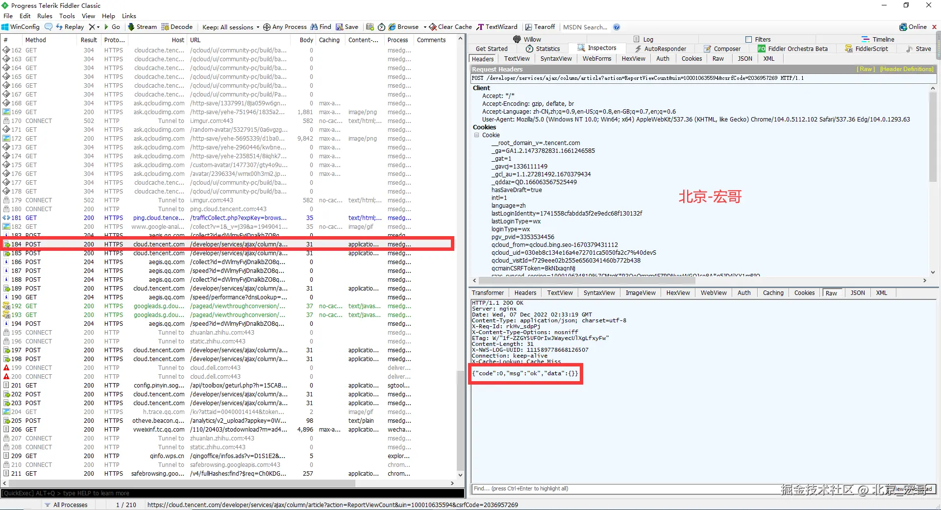941x510 pixels.
Task: Tick the Filters checkbox
Action: [x=748, y=39]
